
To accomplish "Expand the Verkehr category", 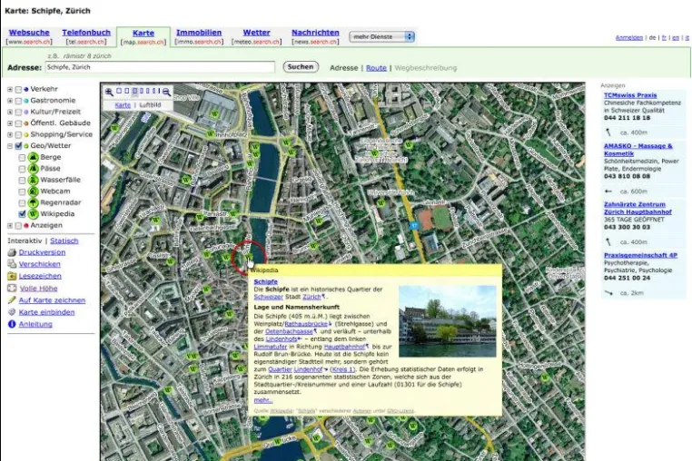I will pos(10,89).
